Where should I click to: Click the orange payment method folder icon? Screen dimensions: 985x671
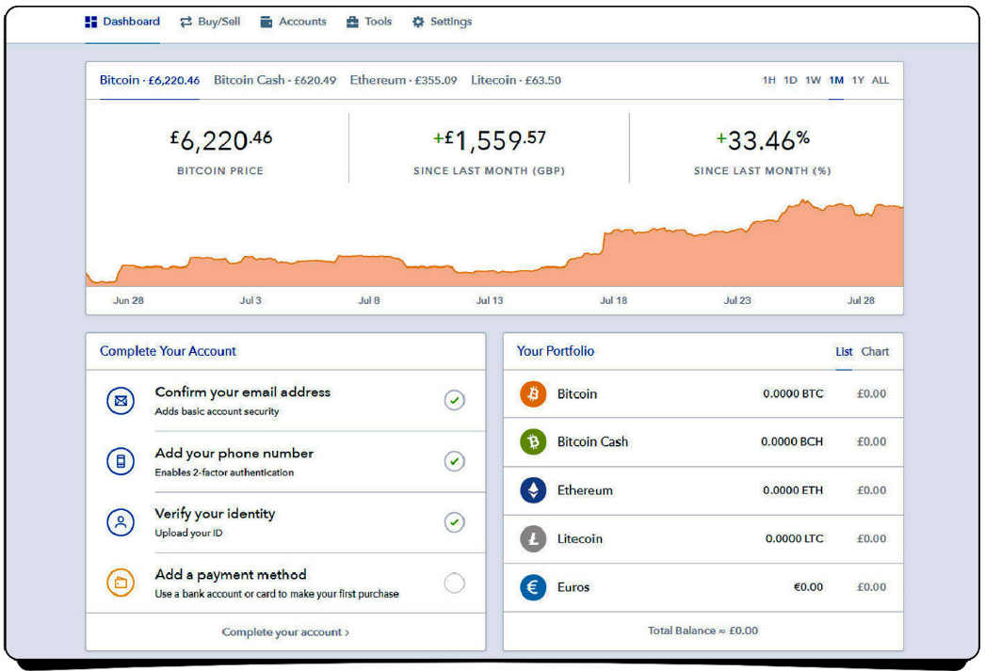click(x=121, y=583)
